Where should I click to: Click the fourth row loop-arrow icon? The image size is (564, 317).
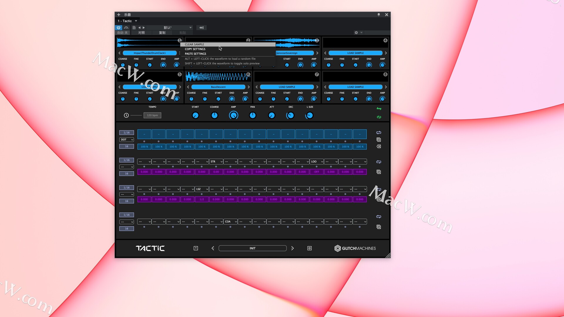(x=379, y=217)
